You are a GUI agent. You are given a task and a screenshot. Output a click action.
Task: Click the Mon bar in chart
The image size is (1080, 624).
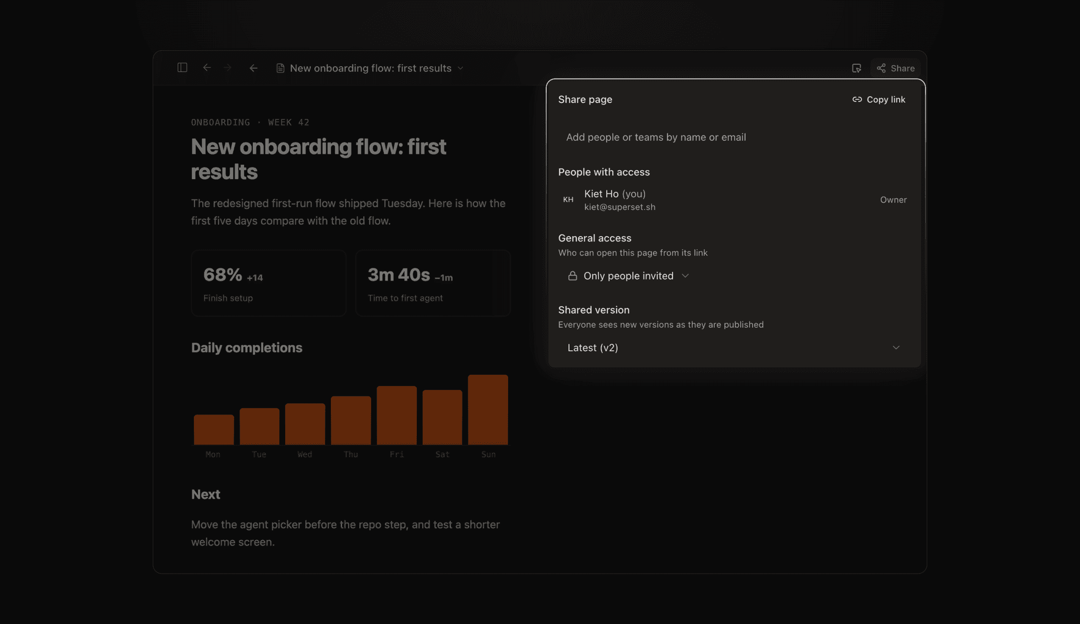pos(214,429)
